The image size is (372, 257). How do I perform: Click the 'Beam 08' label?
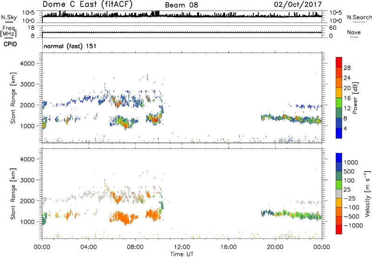click(181, 5)
